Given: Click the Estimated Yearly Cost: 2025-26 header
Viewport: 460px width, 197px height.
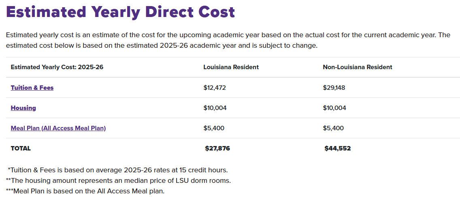Looking at the screenshot, I should point(57,67).
